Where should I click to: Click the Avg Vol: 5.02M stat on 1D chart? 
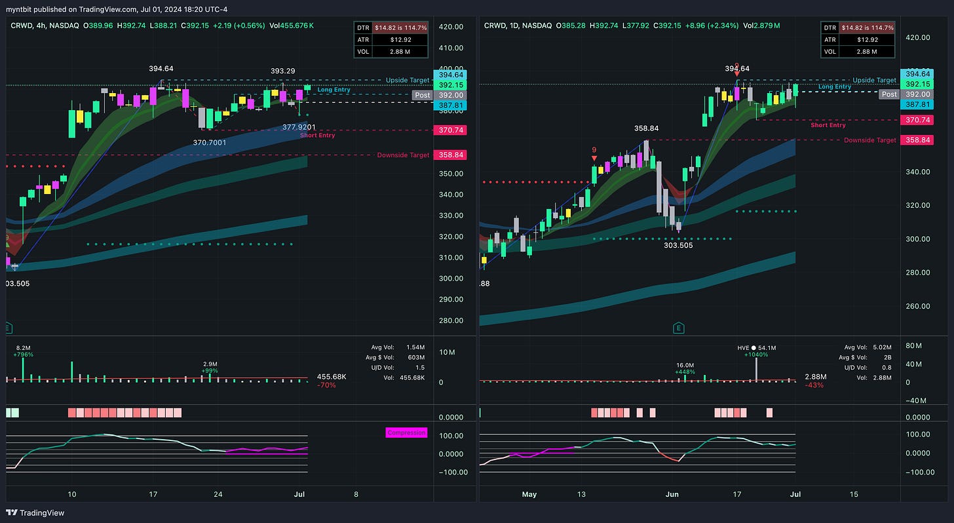[x=867, y=348]
